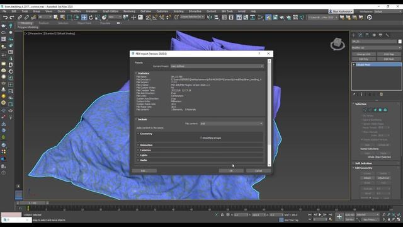This screenshot has height=227, width=403.
Task: Click the Mirror tool icon
Action: pyautogui.click(x=210, y=18)
